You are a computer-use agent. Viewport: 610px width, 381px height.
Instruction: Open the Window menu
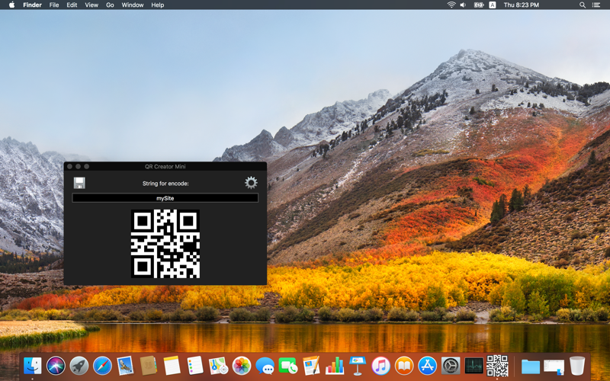point(132,5)
